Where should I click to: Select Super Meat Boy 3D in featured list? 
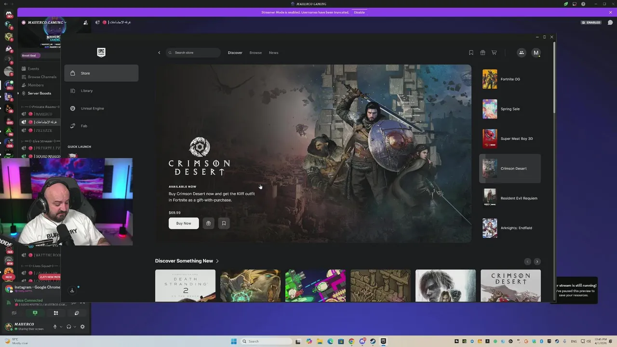point(510,139)
